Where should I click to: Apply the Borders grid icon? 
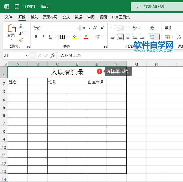[x=62, y=37]
